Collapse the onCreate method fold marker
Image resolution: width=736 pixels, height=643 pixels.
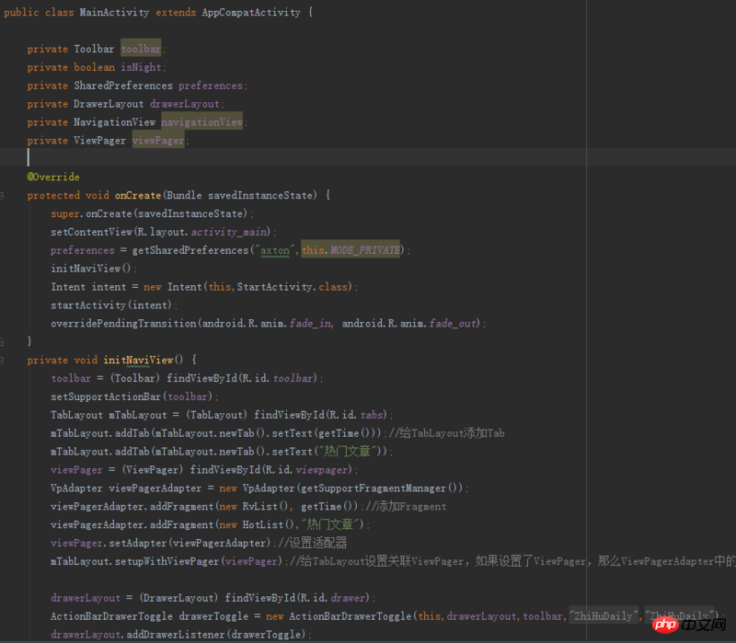pyautogui.click(x=4, y=195)
